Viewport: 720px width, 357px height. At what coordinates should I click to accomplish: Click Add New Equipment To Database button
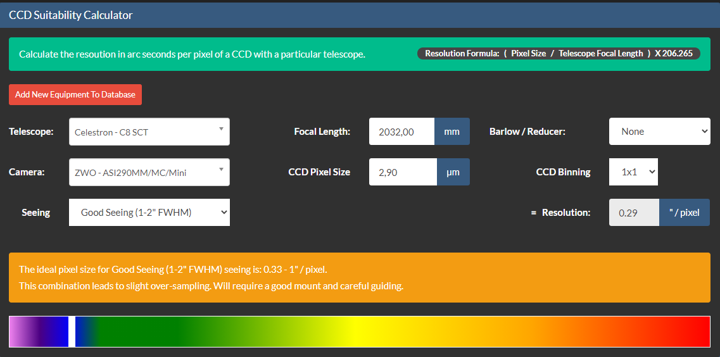pos(75,94)
